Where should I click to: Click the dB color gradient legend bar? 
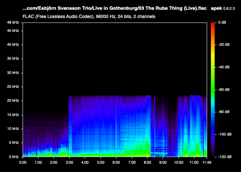pyautogui.click(x=213, y=89)
